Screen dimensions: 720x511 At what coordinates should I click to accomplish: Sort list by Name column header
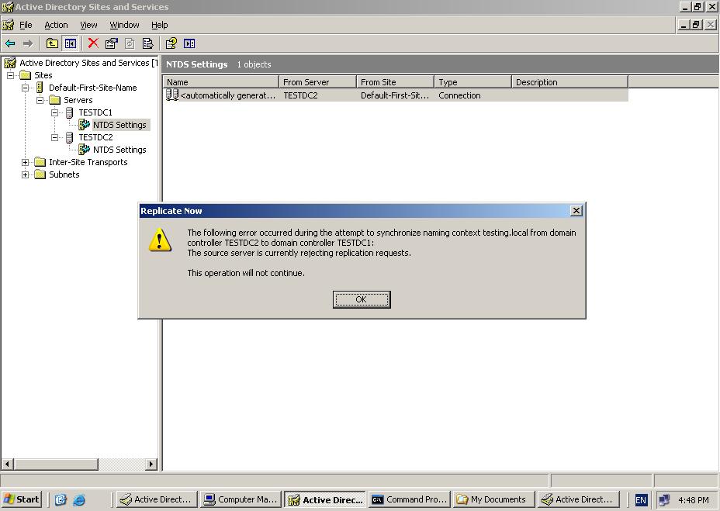[221, 82]
